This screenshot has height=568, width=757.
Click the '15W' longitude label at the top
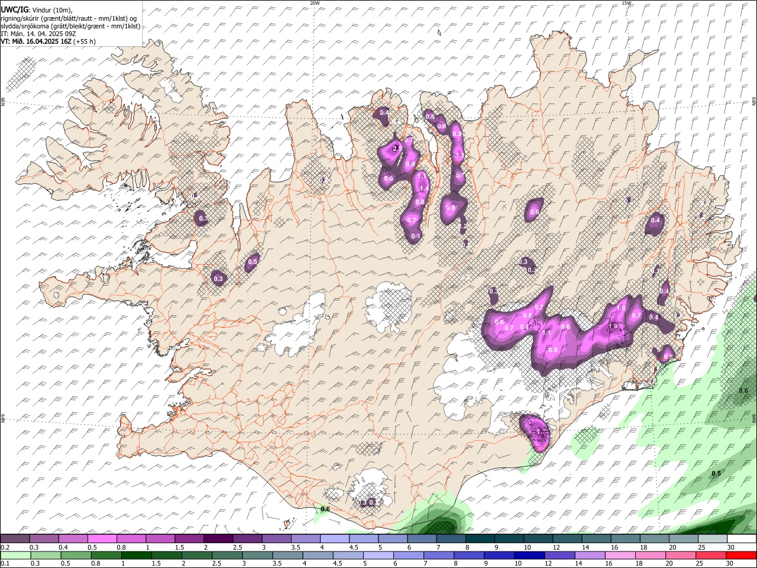pos(626,3)
